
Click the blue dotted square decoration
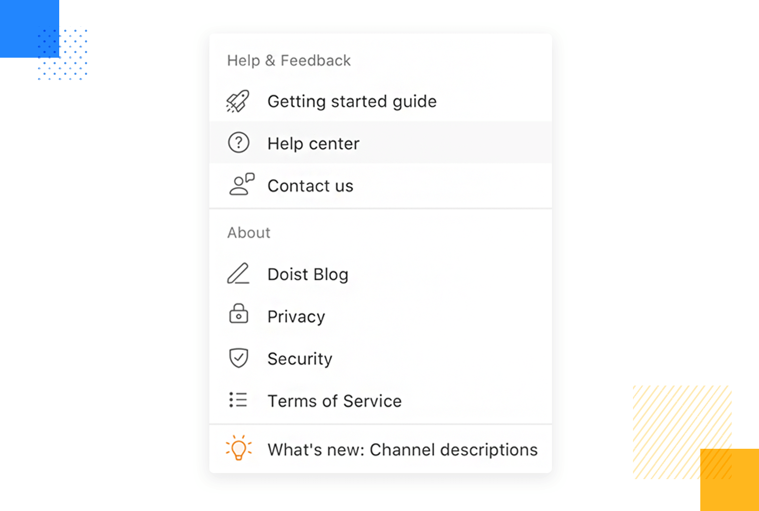(x=63, y=54)
